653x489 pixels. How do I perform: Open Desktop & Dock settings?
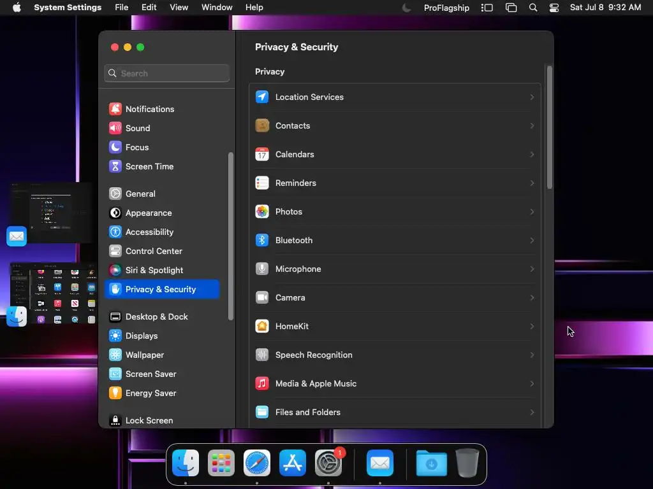point(162,317)
